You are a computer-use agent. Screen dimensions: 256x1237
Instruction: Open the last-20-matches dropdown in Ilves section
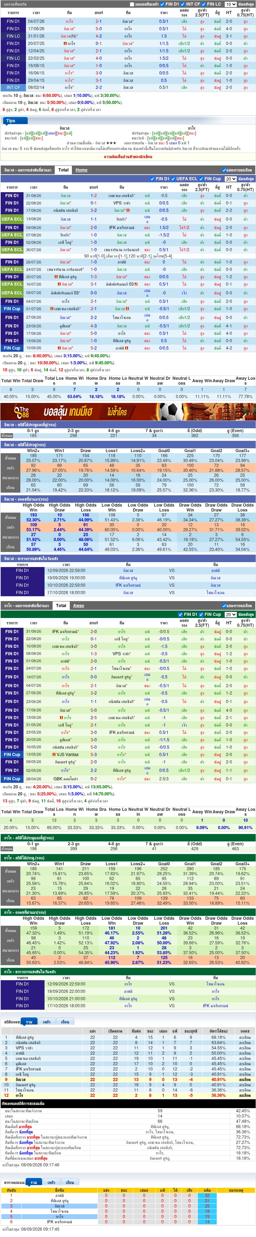pos(230,178)
